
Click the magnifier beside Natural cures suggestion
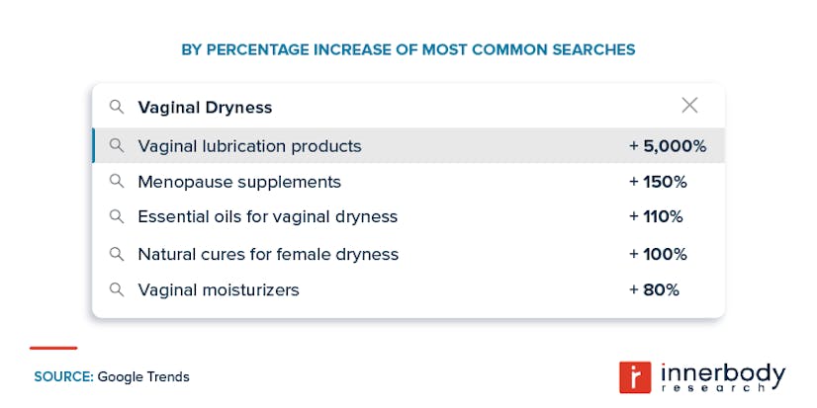point(117,254)
